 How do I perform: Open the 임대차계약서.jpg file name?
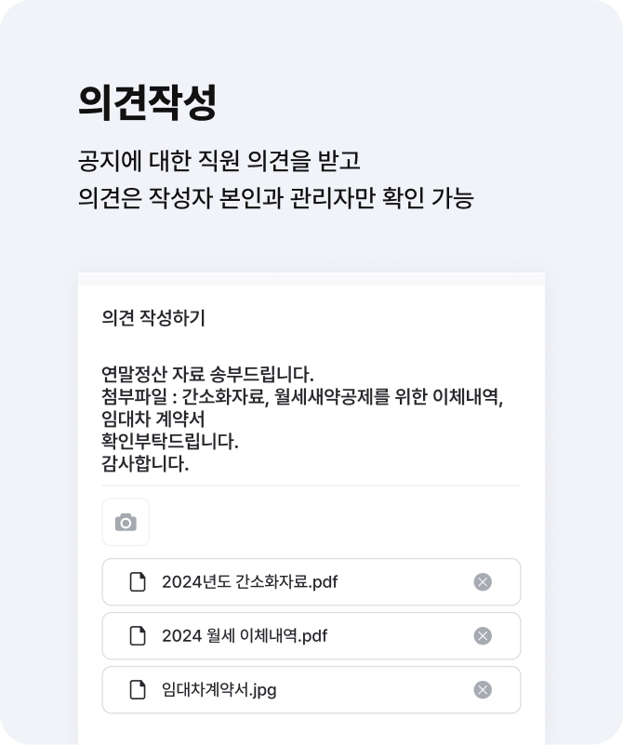[219, 690]
